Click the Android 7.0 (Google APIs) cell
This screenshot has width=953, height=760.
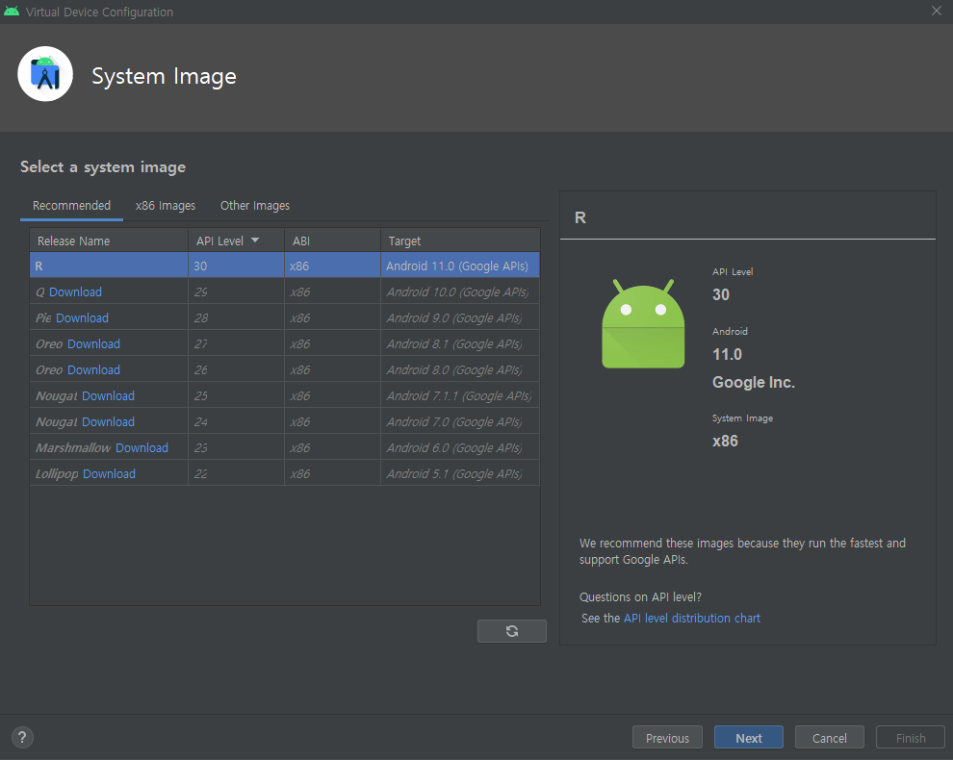click(460, 422)
